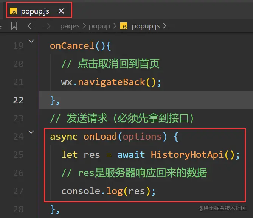Click the 'let' keyword on line 25
Viewport: 253px width, 218px height.
pyautogui.click(x=70, y=154)
